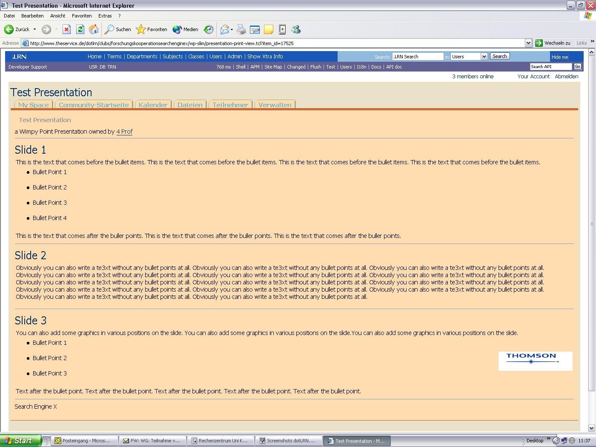This screenshot has height=447, width=596.
Task: Open the Extras menu
Action: 105,15
